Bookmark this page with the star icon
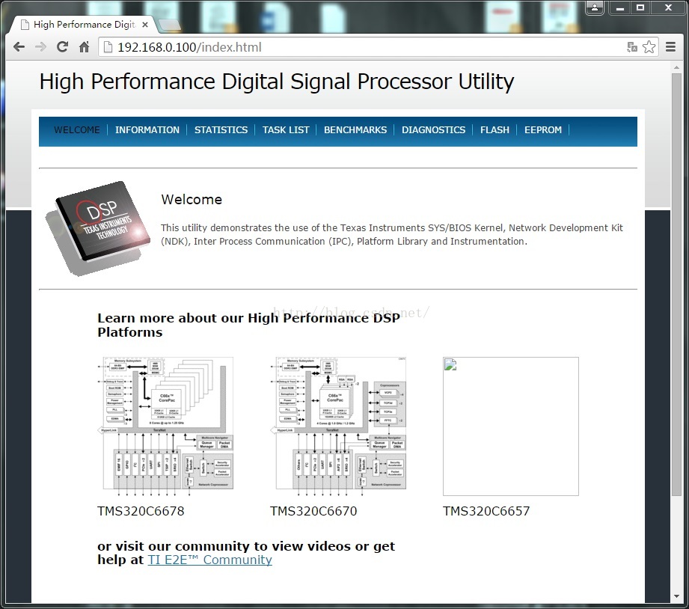The image size is (689, 609). click(649, 47)
